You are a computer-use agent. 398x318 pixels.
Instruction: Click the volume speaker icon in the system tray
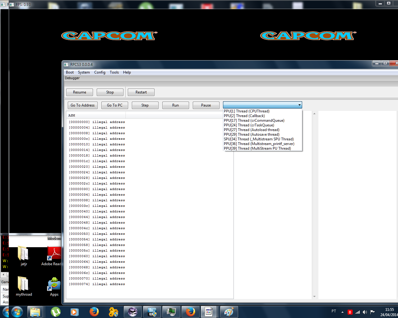point(365,312)
